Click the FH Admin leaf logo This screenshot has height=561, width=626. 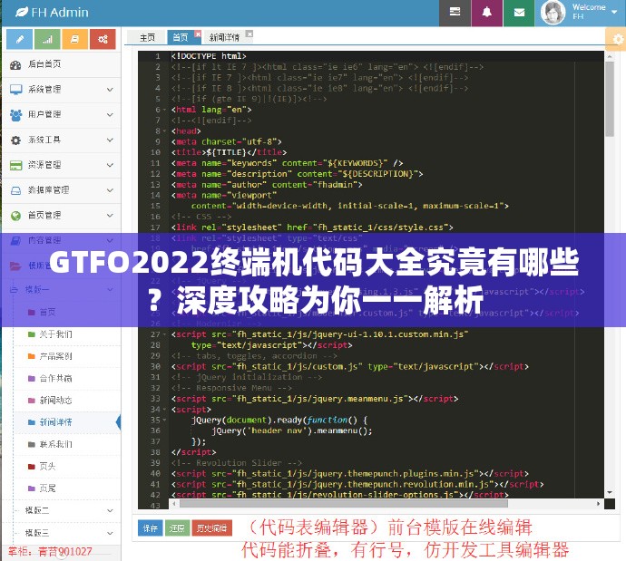tap(22, 13)
